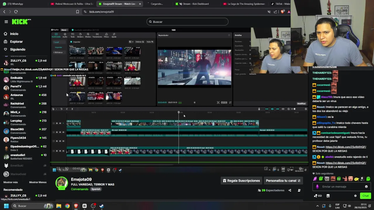This screenshot has width=374, height=210.
Task: Open CapCut Stickers tab in stream
Action: 80,35
